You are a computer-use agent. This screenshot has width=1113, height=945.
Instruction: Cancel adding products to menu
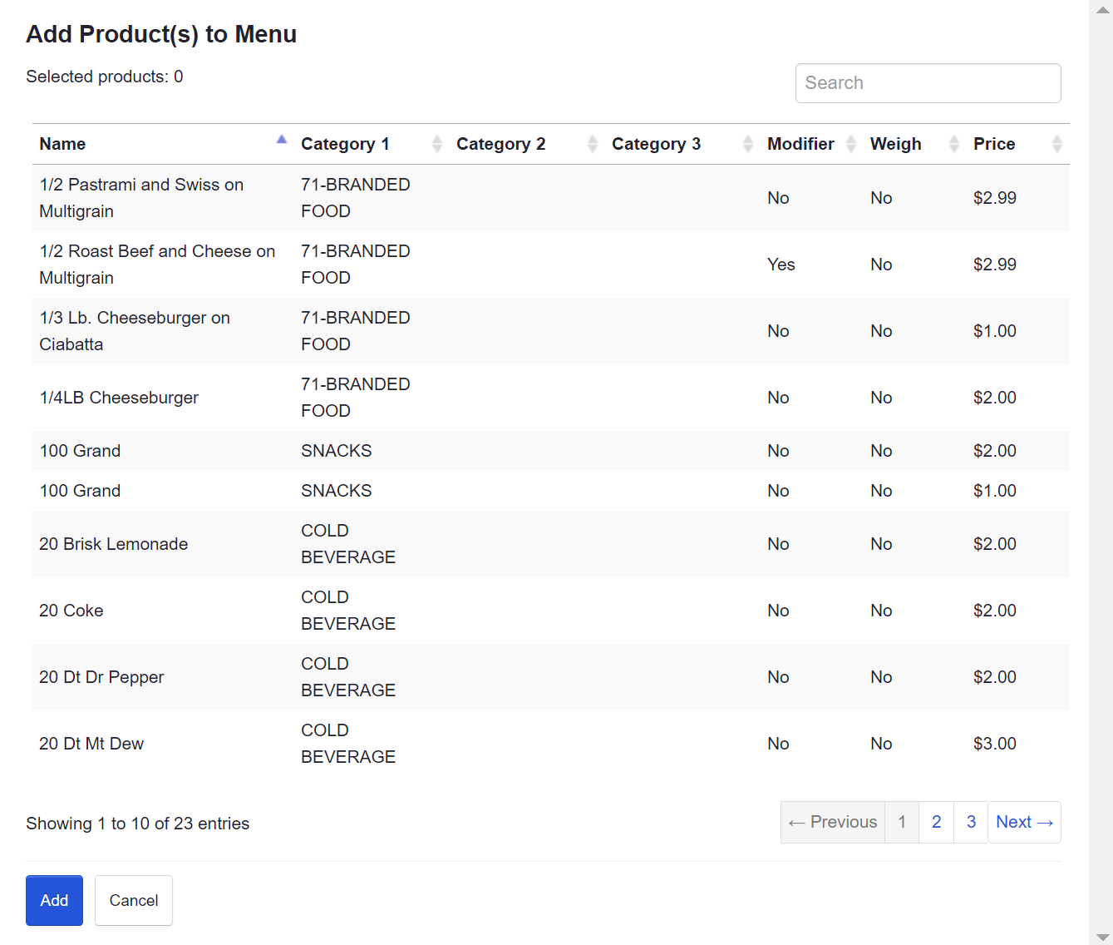[x=134, y=900]
